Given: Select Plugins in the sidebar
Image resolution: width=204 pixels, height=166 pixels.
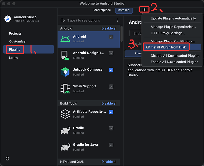Looking at the screenshot, I should click(x=29, y=49).
